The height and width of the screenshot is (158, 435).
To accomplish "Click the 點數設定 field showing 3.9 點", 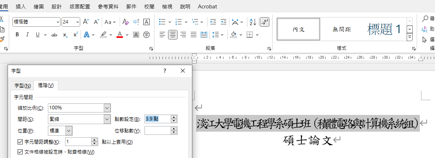I will [x=158, y=119].
